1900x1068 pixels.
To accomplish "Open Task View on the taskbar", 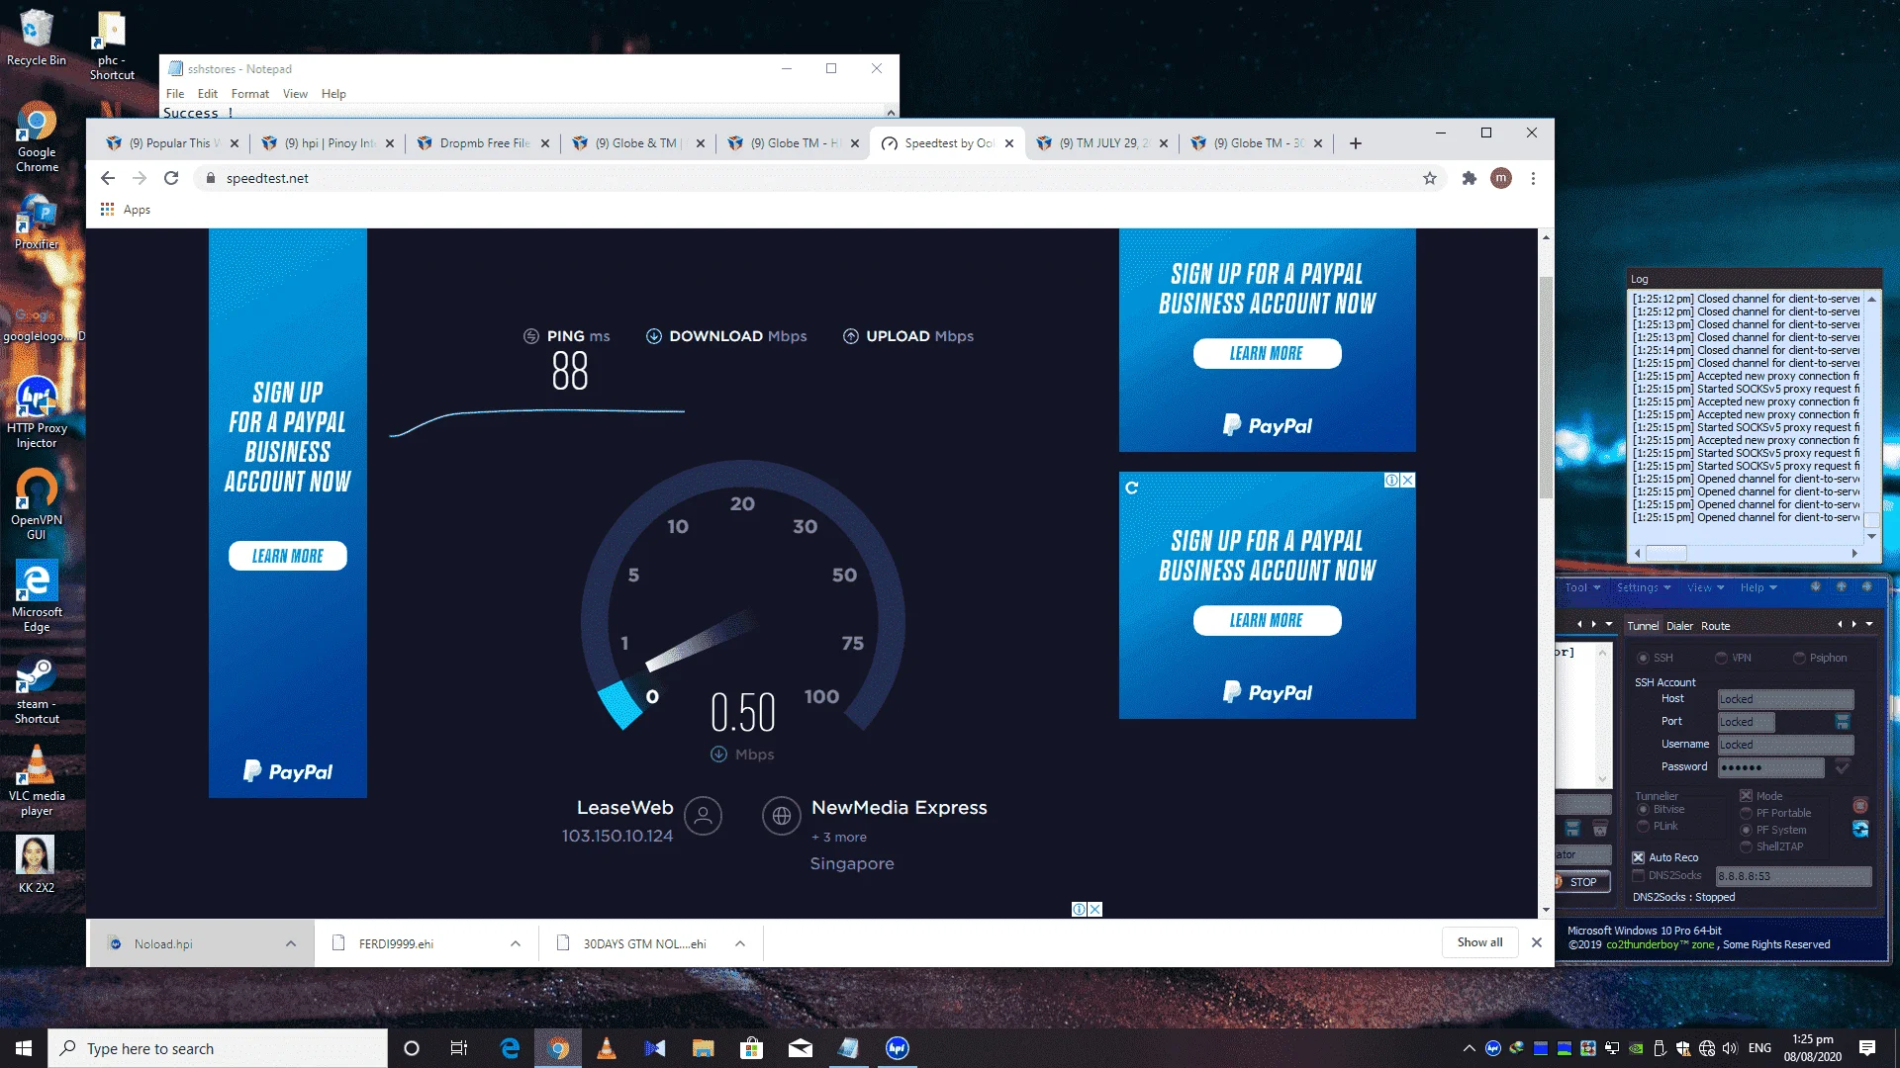I will click(459, 1048).
